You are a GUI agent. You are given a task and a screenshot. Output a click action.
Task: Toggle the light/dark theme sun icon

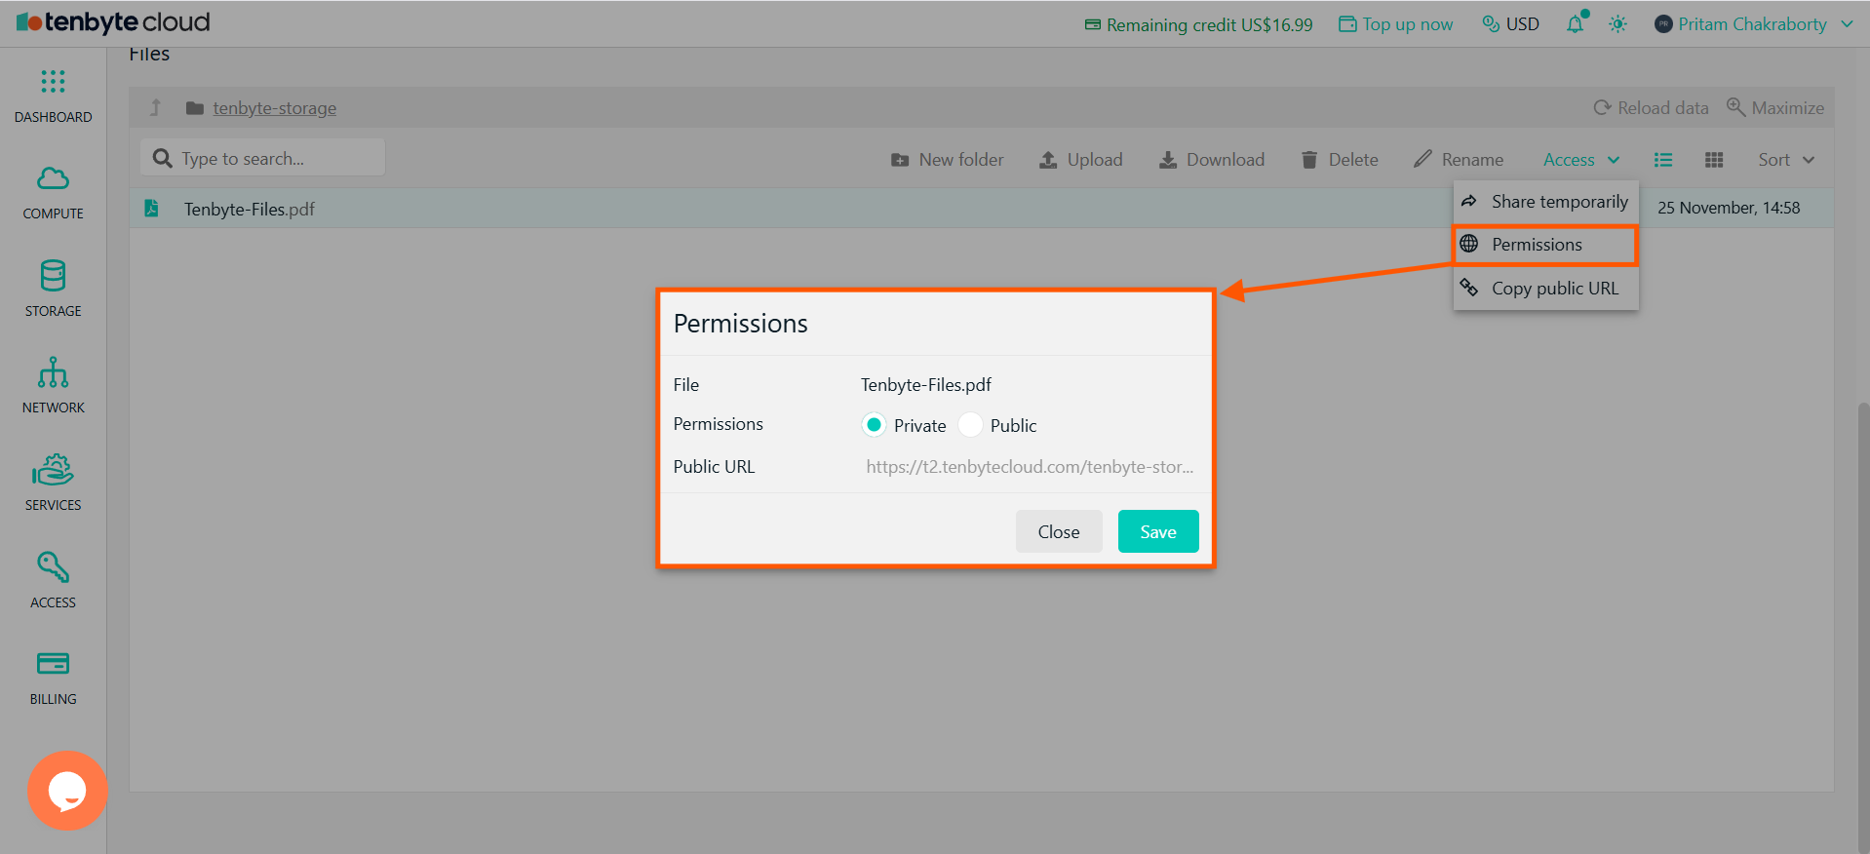click(1617, 24)
